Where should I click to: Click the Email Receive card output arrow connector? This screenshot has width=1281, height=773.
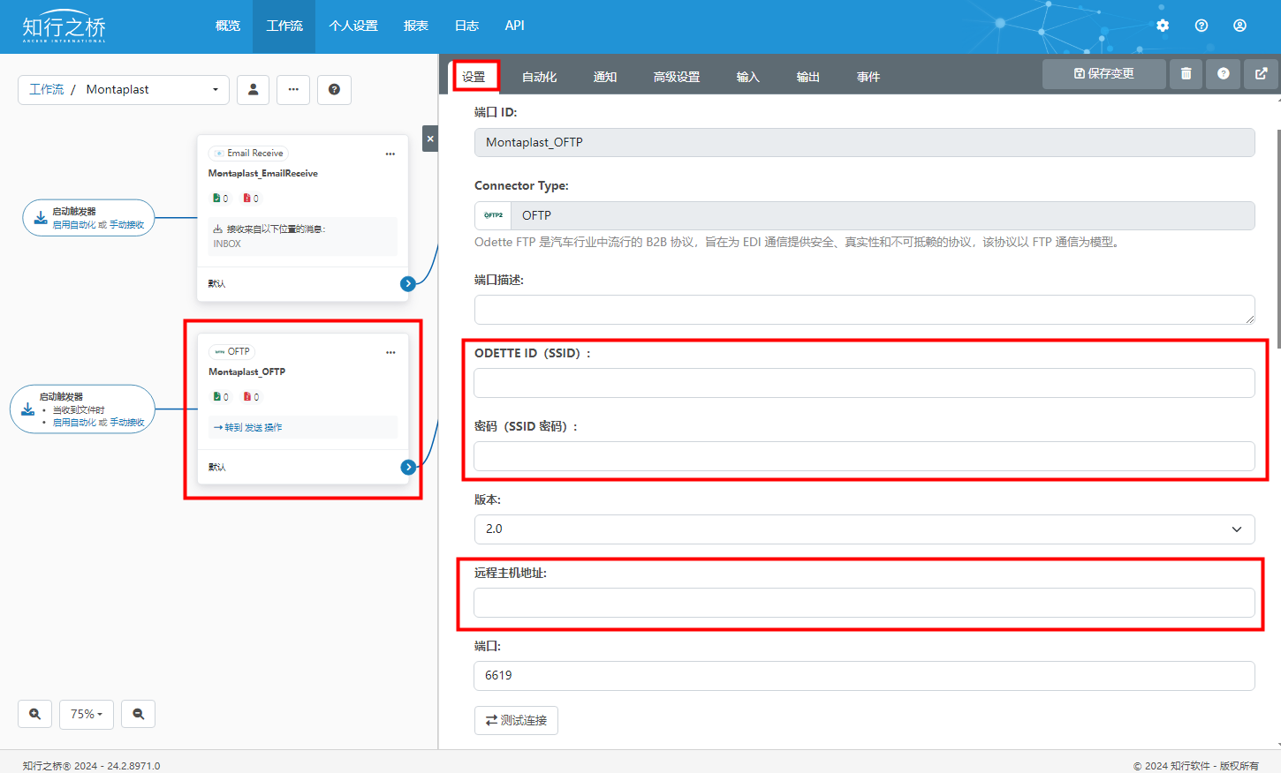tap(408, 283)
